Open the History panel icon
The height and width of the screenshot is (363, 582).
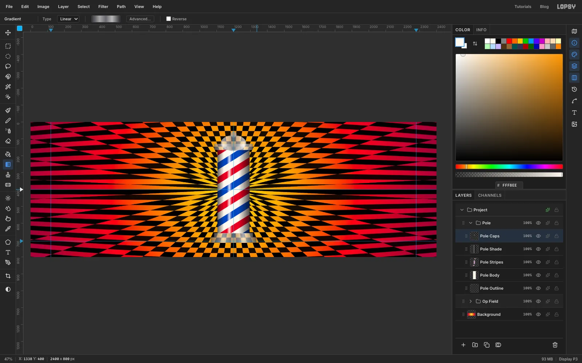click(x=574, y=89)
